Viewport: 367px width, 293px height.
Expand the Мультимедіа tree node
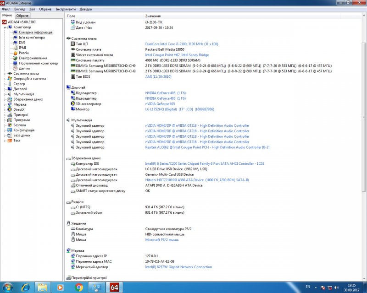(5, 94)
